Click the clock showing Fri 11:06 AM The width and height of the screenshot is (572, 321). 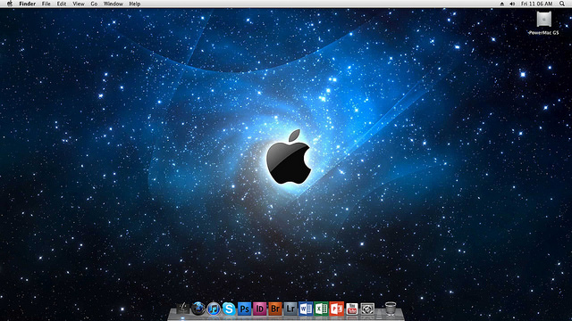pyautogui.click(x=536, y=4)
